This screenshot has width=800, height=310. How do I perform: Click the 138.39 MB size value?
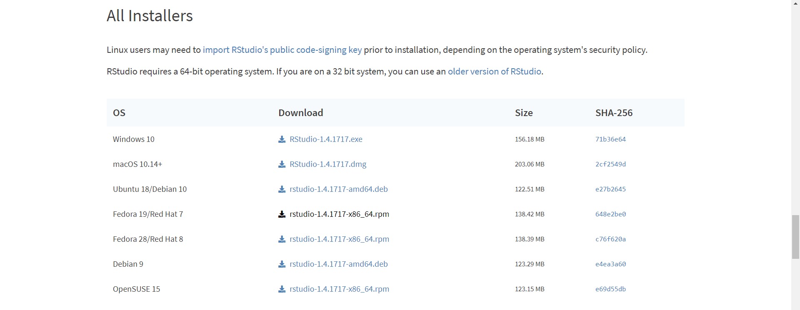[x=530, y=239]
